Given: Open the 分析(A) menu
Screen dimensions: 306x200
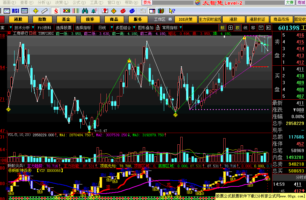Looking at the screenshot, I should pos(44,3).
